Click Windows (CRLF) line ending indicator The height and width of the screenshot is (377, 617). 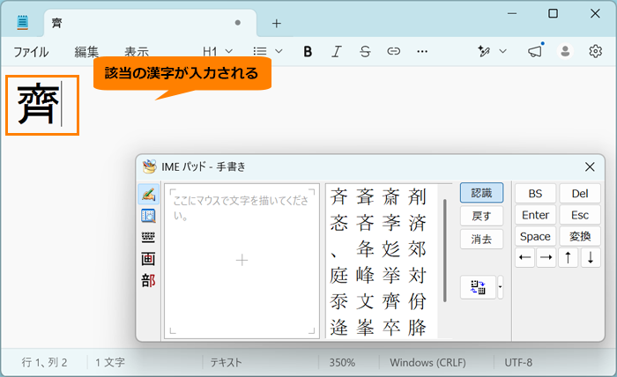click(x=427, y=362)
